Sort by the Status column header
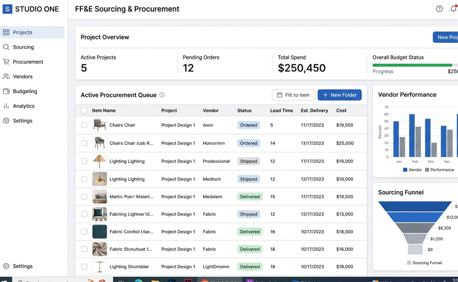The height and width of the screenshot is (282, 458). 244,110
